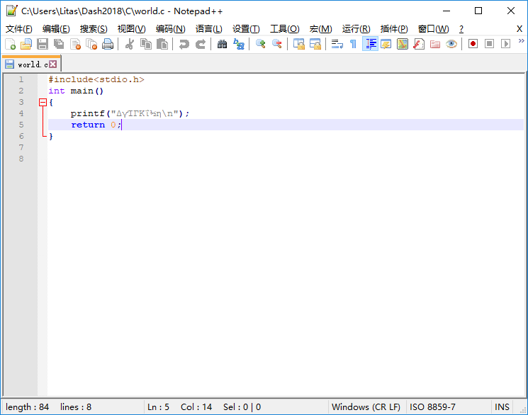The width and height of the screenshot is (528, 415).
Task: Open the 设置(T) menu
Action: [x=246, y=29]
